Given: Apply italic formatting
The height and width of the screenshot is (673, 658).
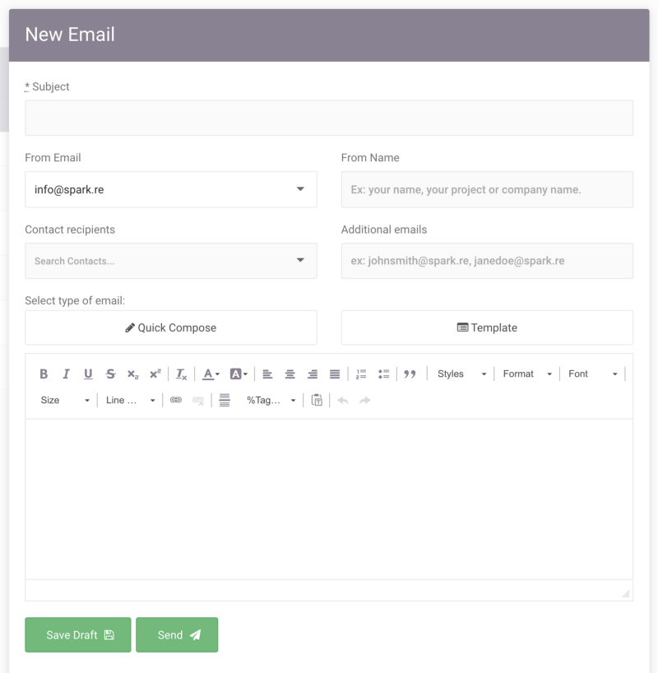Looking at the screenshot, I should click(66, 374).
